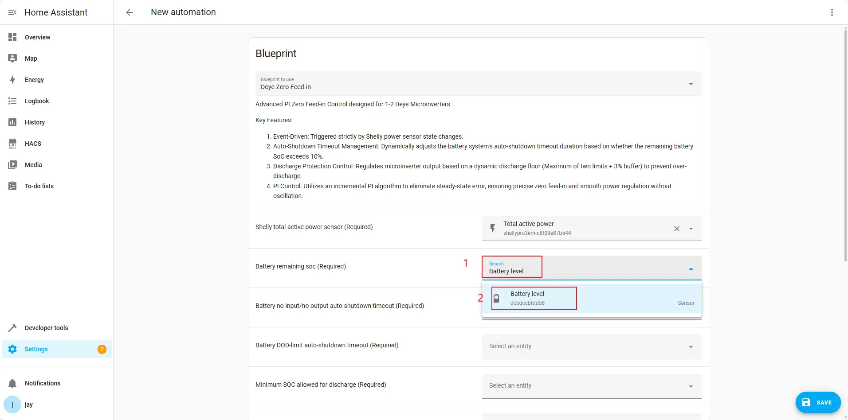This screenshot has height=420, width=848.
Task: Open the jay user profile
Action: click(x=28, y=404)
